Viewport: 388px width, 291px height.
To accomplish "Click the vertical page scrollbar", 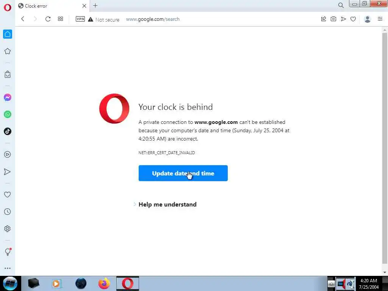I will (x=385, y=149).
